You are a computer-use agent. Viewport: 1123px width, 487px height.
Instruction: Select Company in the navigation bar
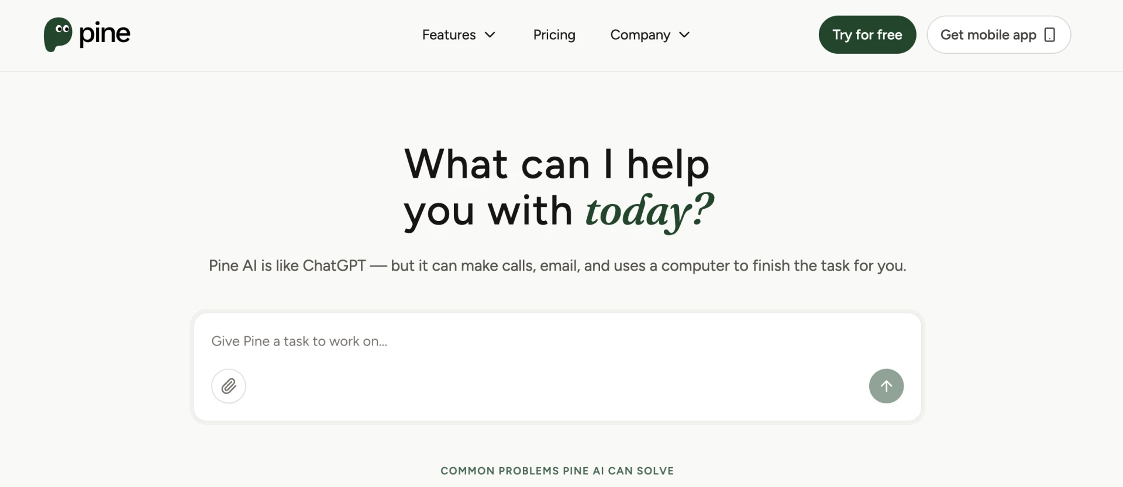click(x=639, y=34)
